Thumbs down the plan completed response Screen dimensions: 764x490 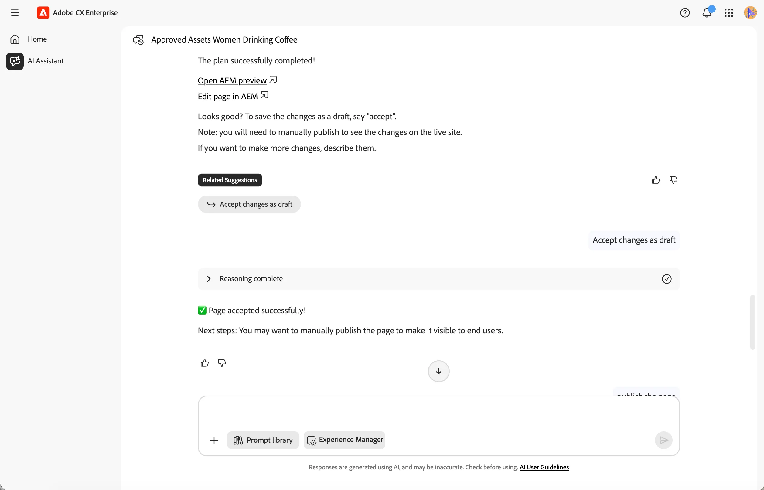point(673,180)
